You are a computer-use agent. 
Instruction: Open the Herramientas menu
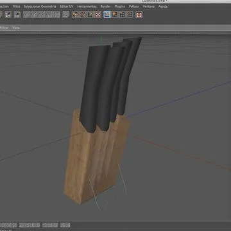click(87, 6)
